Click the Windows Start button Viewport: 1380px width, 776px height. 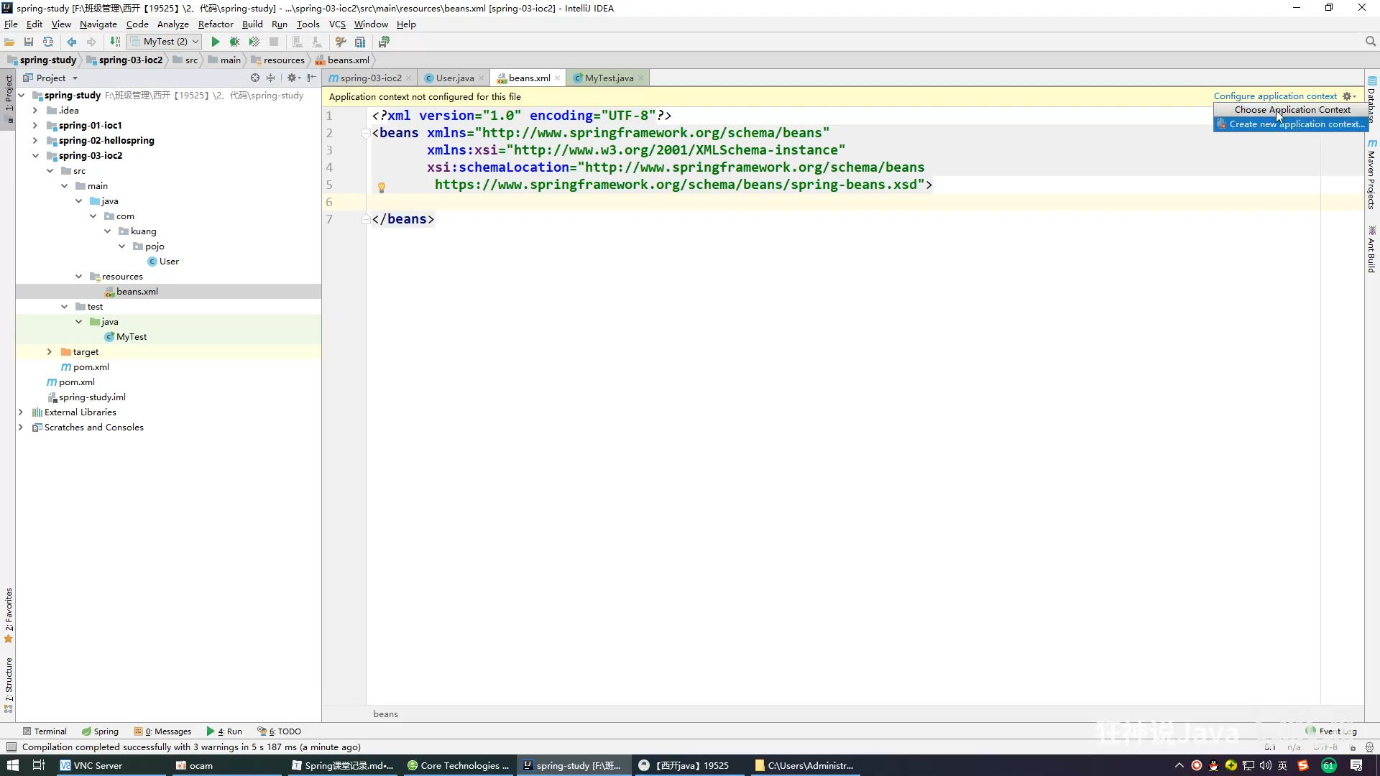pos(13,765)
